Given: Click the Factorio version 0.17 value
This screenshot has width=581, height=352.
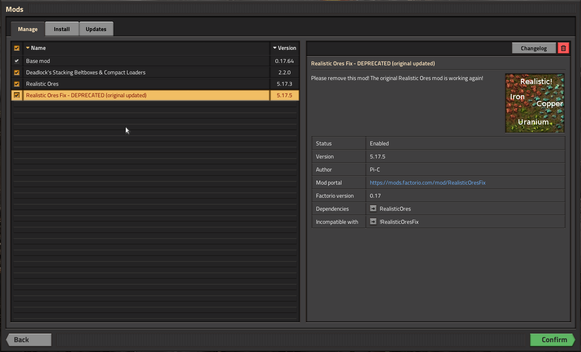Looking at the screenshot, I should 375,196.
